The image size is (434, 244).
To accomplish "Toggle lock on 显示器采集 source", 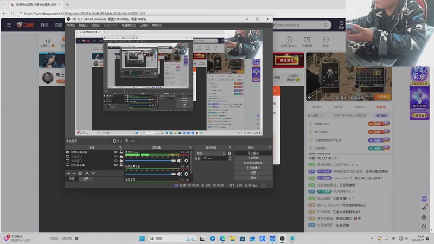I will 121,165.
